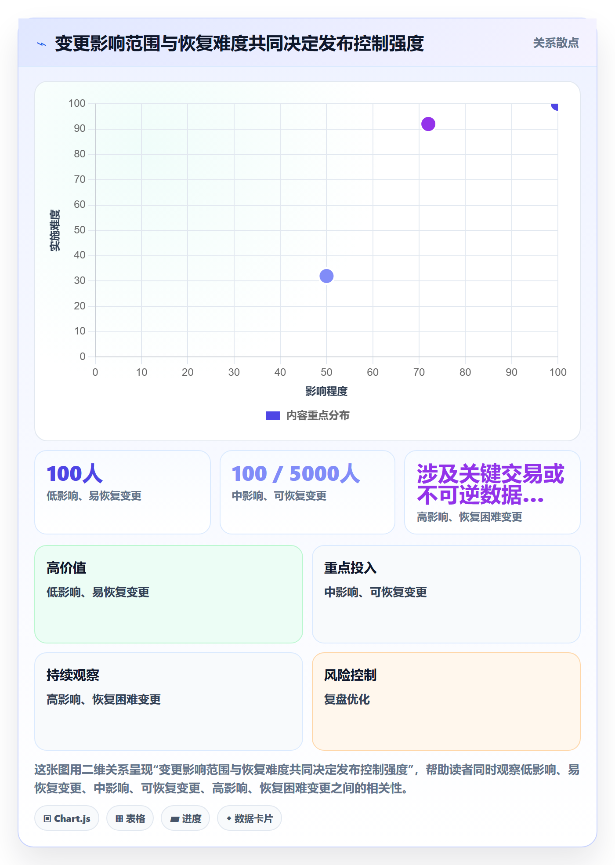This screenshot has height=865, width=615.
Task: Click 中影响、可恢复变更 under 100 / 5000人
Action: click(279, 496)
